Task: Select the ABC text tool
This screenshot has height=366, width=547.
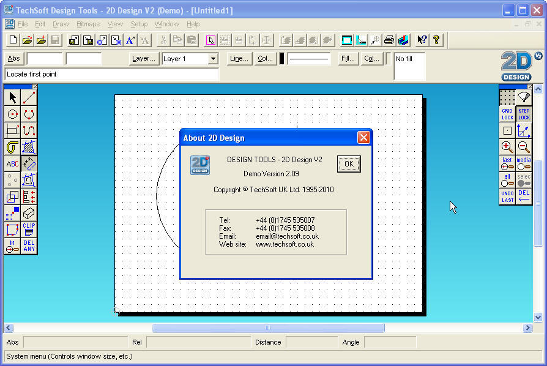Action: tap(12, 163)
